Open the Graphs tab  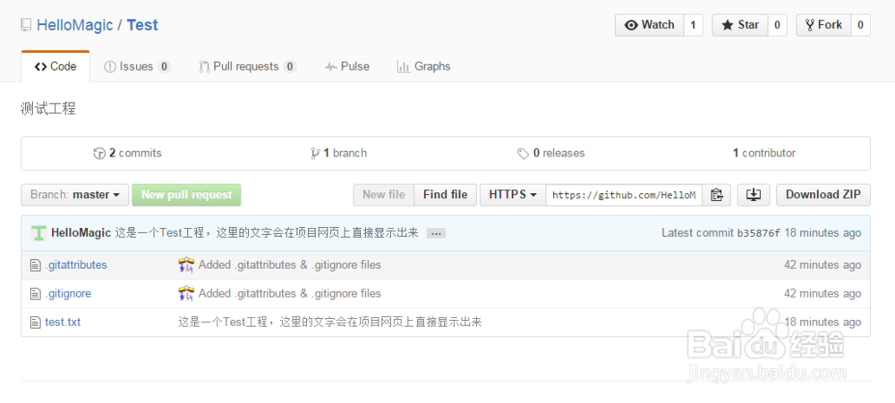pyautogui.click(x=423, y=67)
